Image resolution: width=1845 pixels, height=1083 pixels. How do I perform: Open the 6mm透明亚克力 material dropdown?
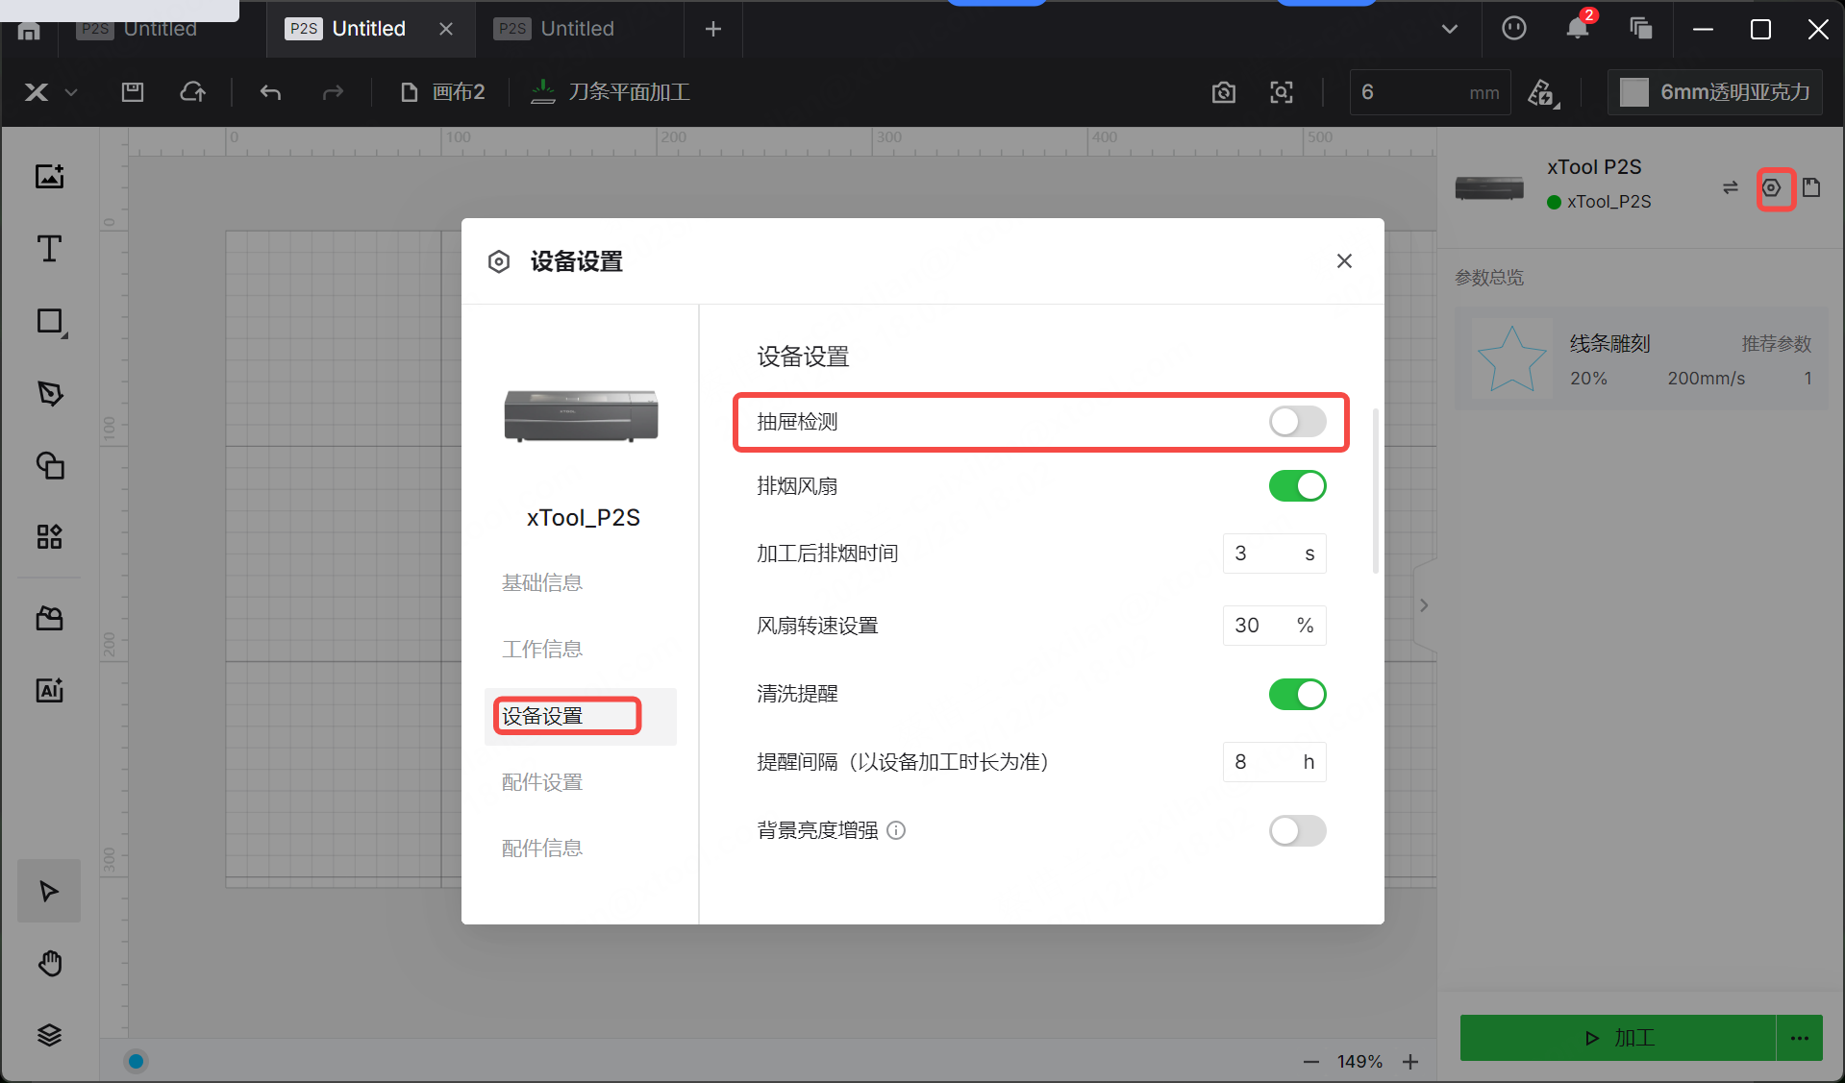(x=1716, y=92)
